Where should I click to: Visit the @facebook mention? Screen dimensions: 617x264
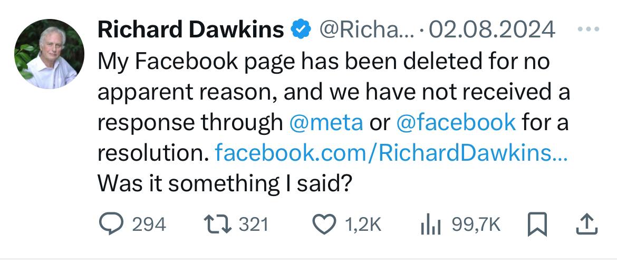(455, 122)
